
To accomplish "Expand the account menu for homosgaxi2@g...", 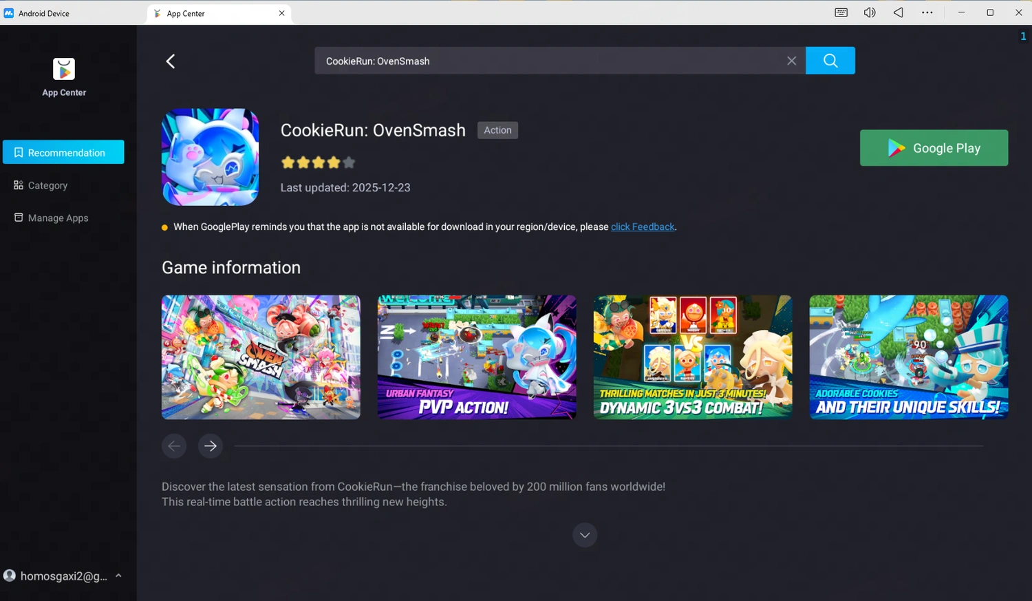I will pyautogui.click(x=118, y=576).
